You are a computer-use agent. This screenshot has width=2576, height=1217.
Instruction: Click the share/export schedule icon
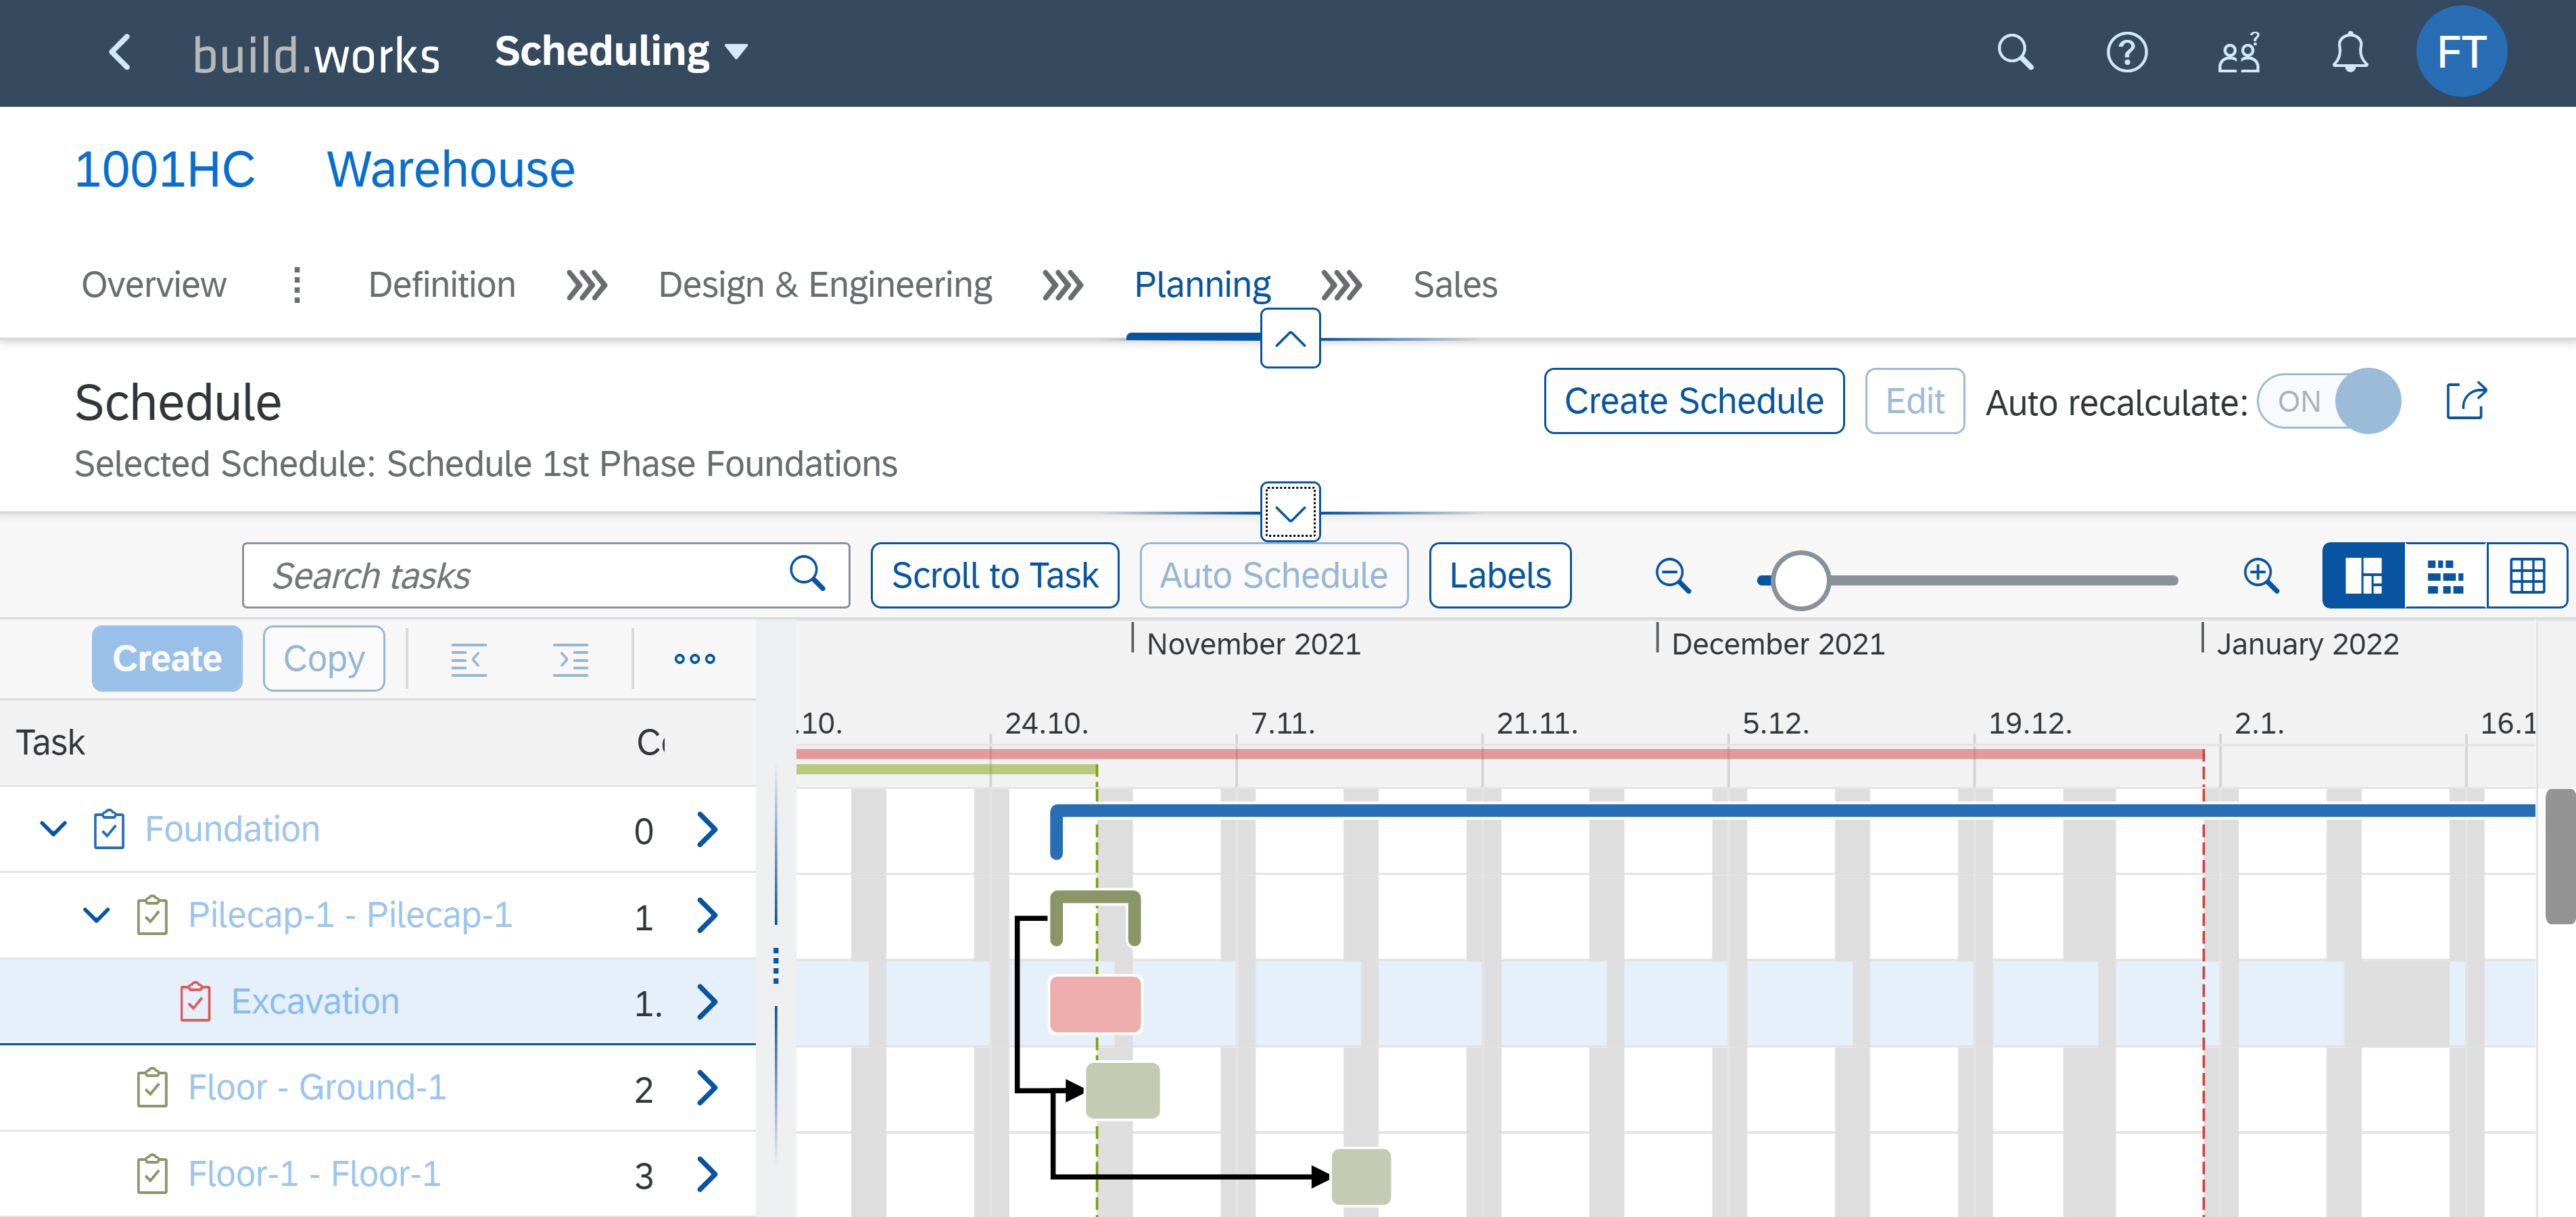[2466, 401]
